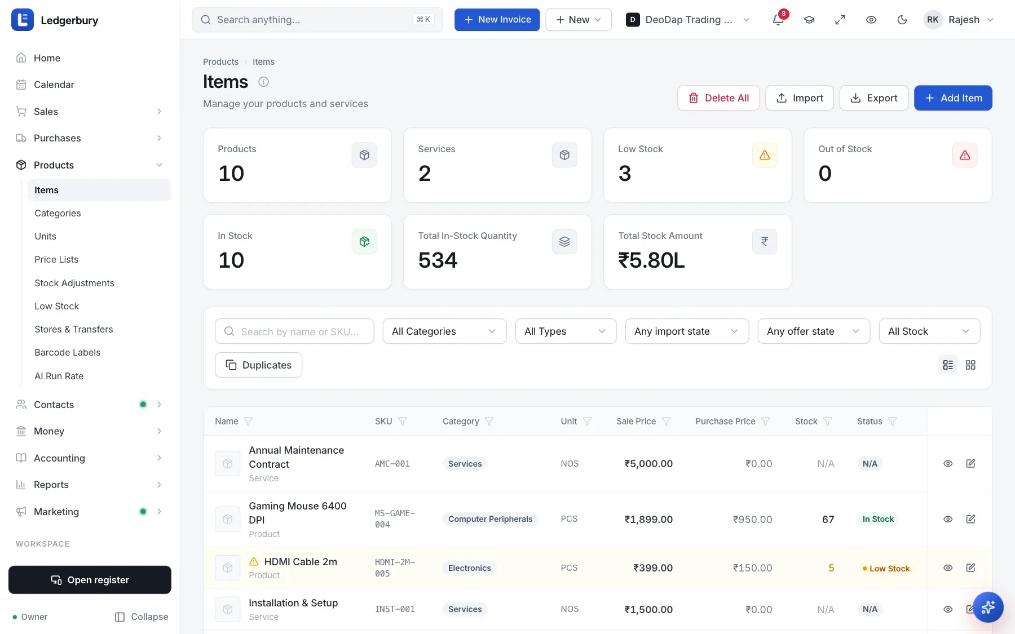
Task: Click the floating AI sparkle assistant button
Action: click(988, 607)
